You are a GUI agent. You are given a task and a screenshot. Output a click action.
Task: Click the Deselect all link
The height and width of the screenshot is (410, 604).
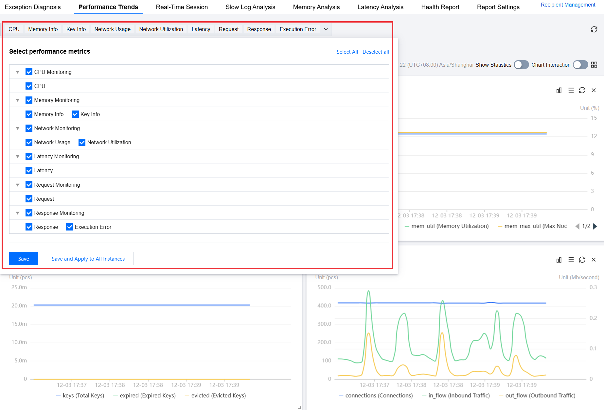pos(376,52)
